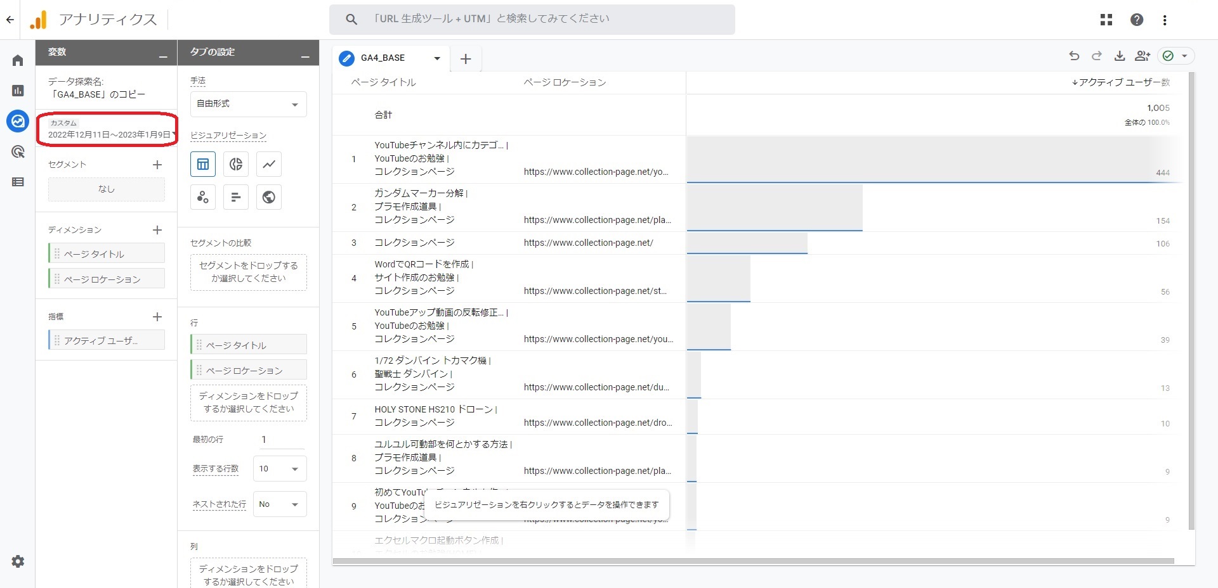Click the exploration name 「GA4_BASE」のコピー
1218x588 pixels.
coord(98,94)
